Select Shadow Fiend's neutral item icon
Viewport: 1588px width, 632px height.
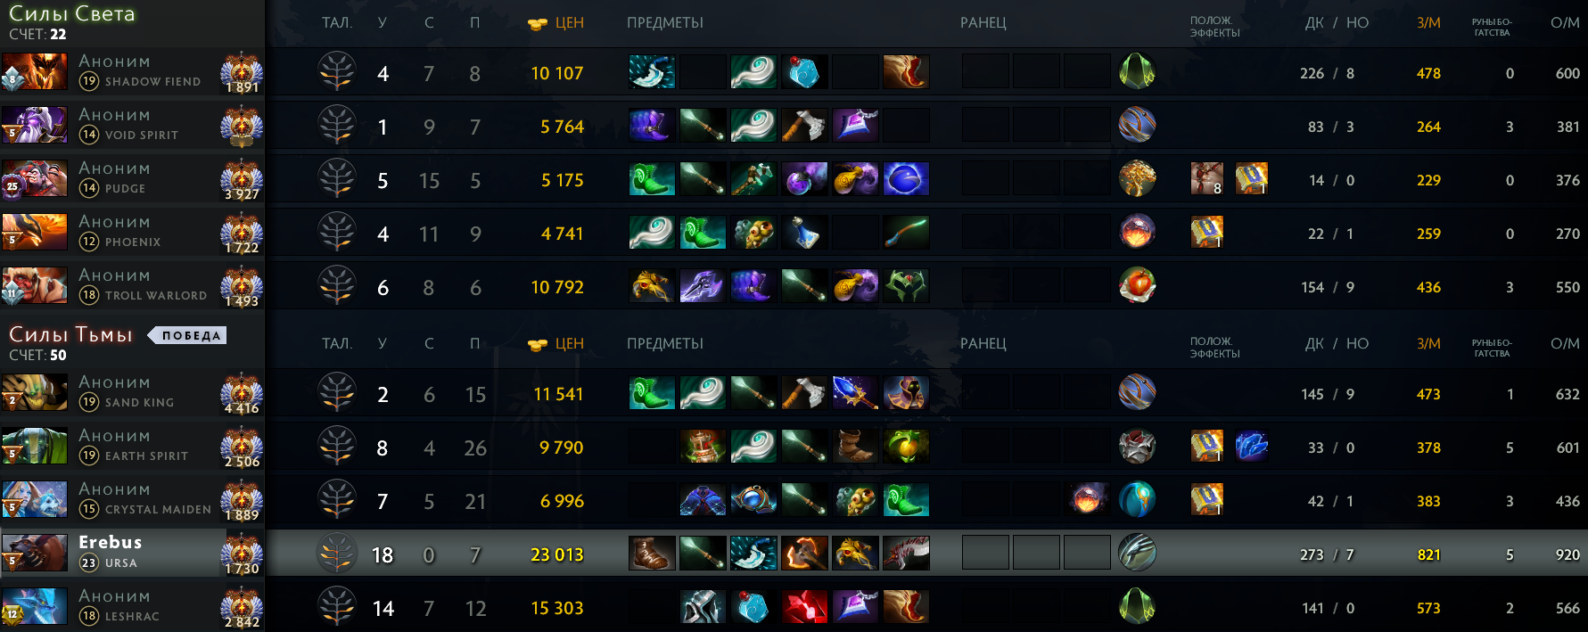pos(1137,72)
